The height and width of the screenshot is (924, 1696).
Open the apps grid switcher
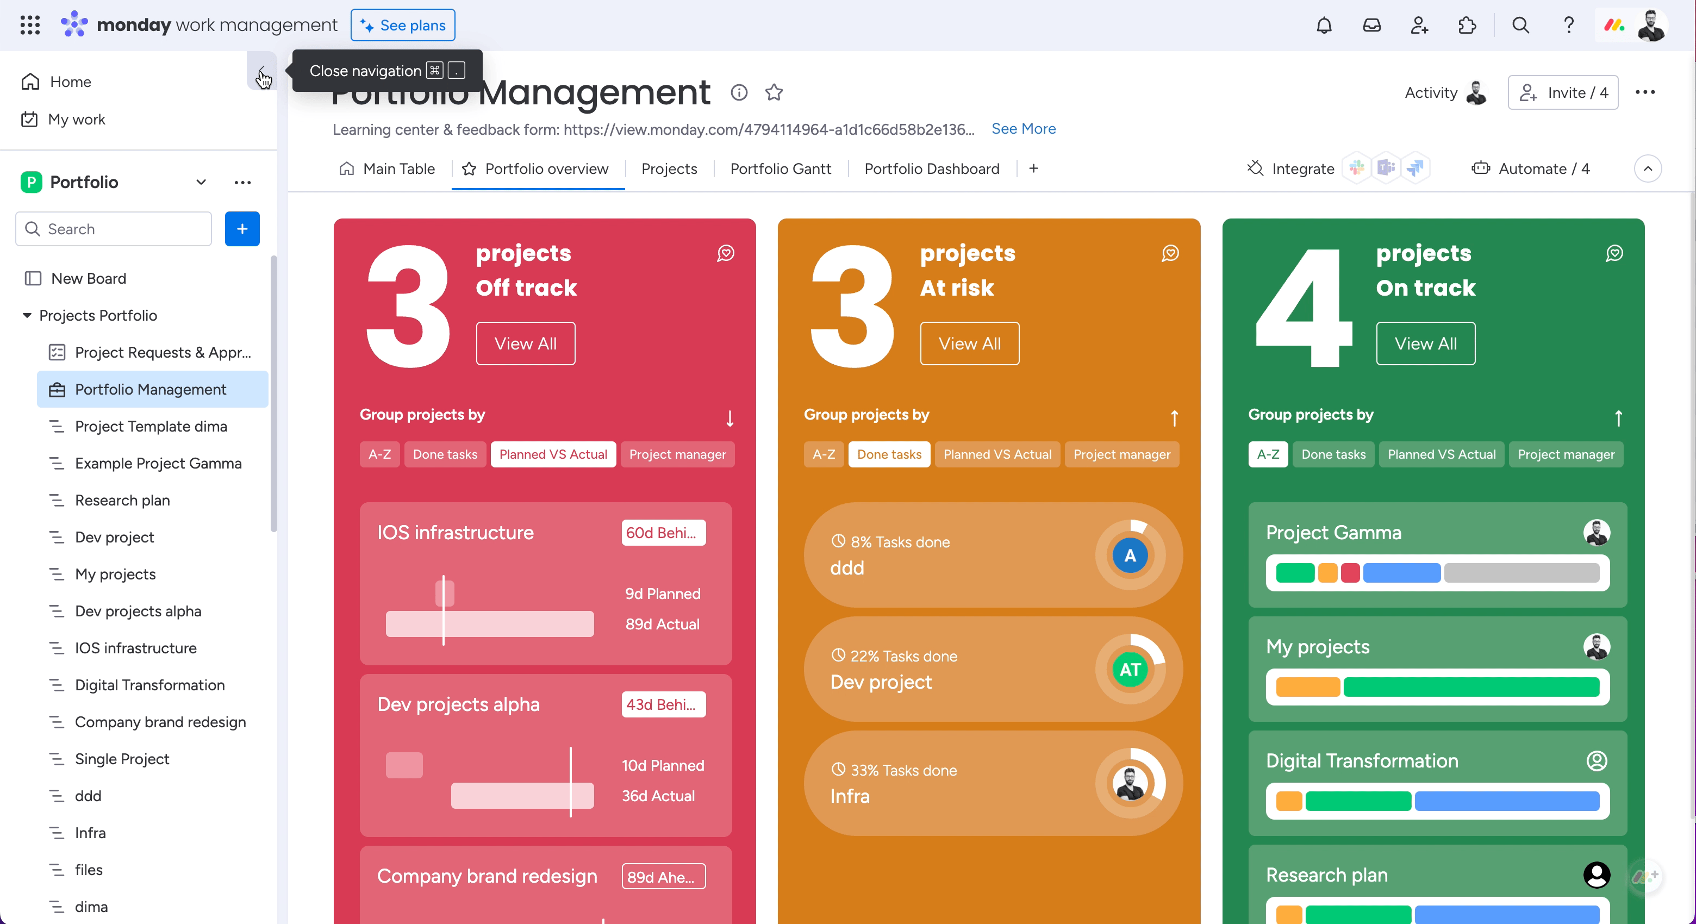(x=30, y=25)
